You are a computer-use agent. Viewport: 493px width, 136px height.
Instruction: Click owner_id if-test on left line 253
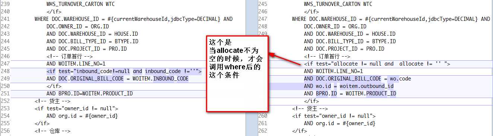(76, 108)
